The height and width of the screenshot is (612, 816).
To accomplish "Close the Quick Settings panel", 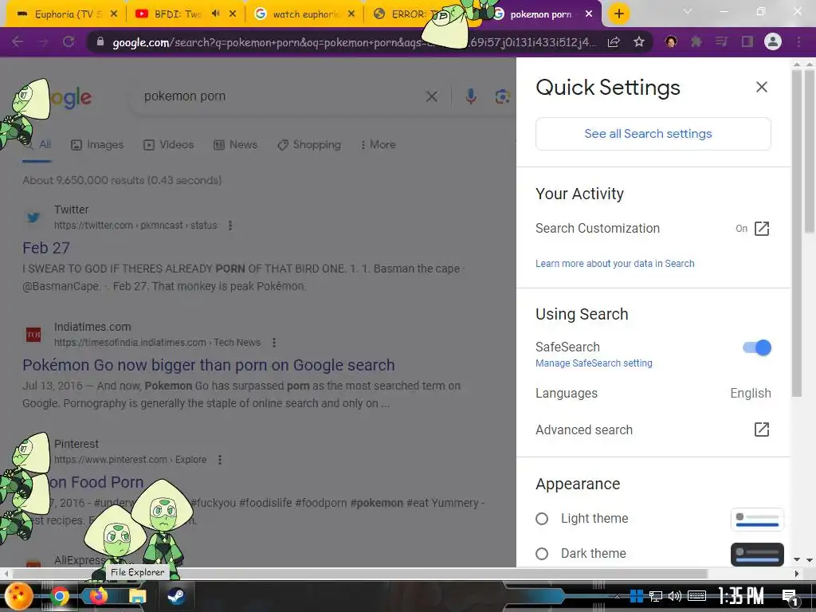I will 761,88.
